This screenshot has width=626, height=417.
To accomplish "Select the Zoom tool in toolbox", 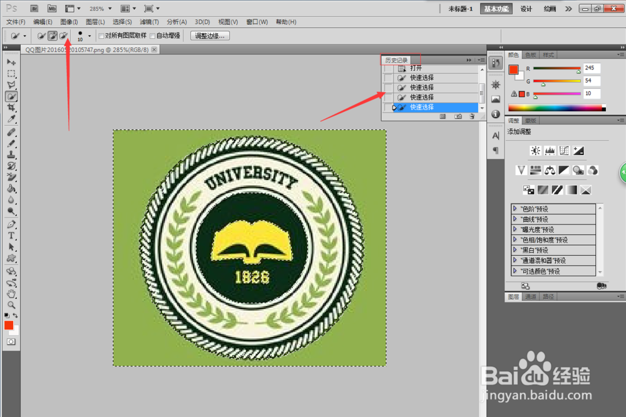I will pos(11,305).
